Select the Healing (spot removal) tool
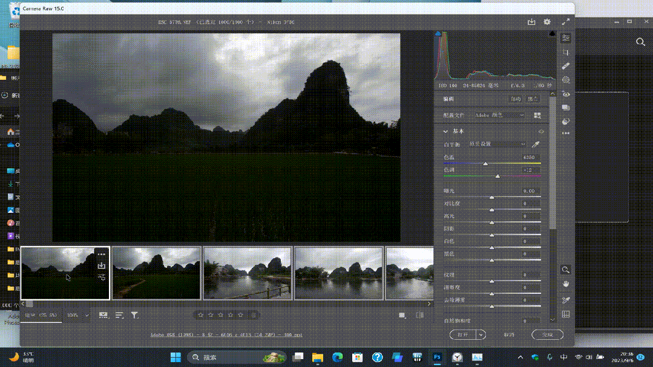Screen dimensions: 653x367 (x=566, y=67)
